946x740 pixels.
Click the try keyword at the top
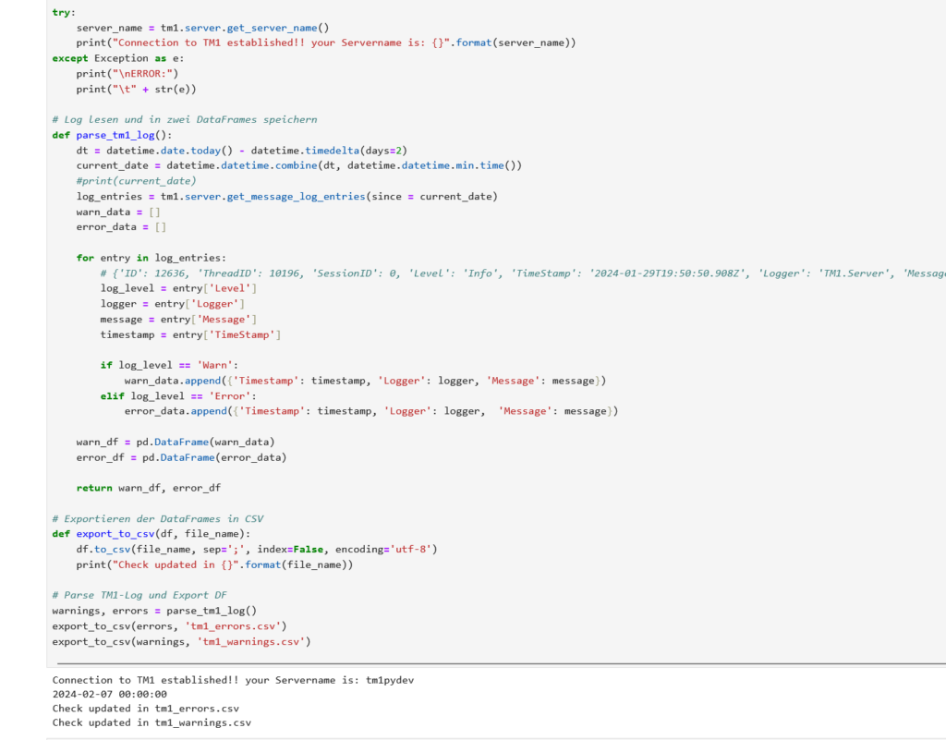tap(64, 12)
